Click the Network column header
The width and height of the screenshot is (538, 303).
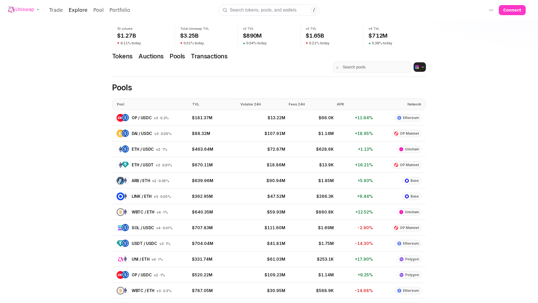[414, 104]
